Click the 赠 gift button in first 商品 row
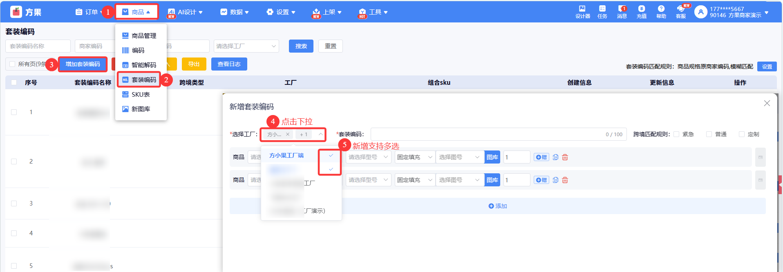This screenshot has width=783, height=272. pos(541,157)
